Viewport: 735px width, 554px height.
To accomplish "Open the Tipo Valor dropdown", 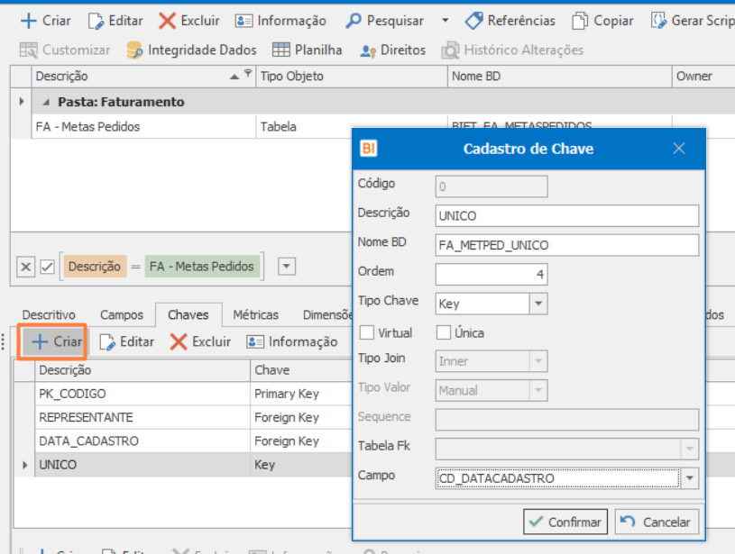I will pyautogui.click(x=538, y=390).
